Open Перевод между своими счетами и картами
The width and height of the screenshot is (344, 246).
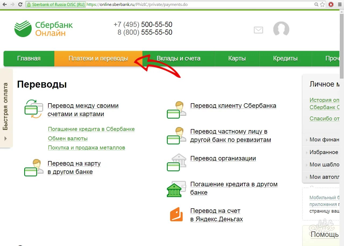point(83,110)
